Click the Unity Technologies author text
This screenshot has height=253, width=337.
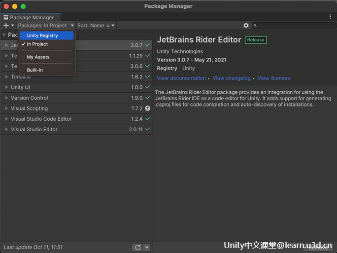(x=180, y=51)
